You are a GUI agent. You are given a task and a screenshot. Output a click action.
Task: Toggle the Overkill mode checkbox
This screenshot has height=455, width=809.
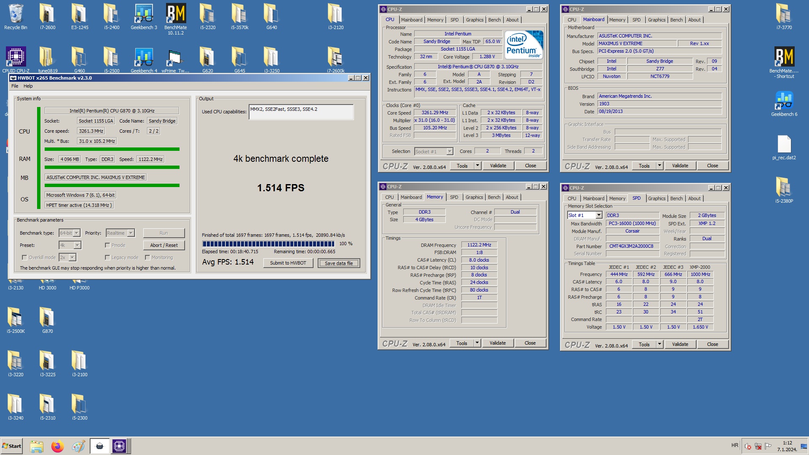click(x=24, y=257)
